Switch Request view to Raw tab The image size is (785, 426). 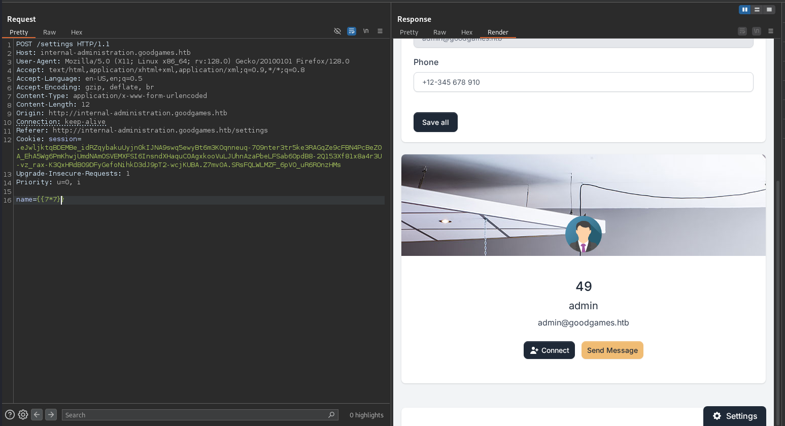49,32
